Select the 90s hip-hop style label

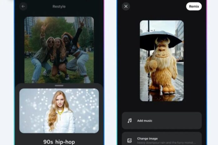[x=59, y=142]
